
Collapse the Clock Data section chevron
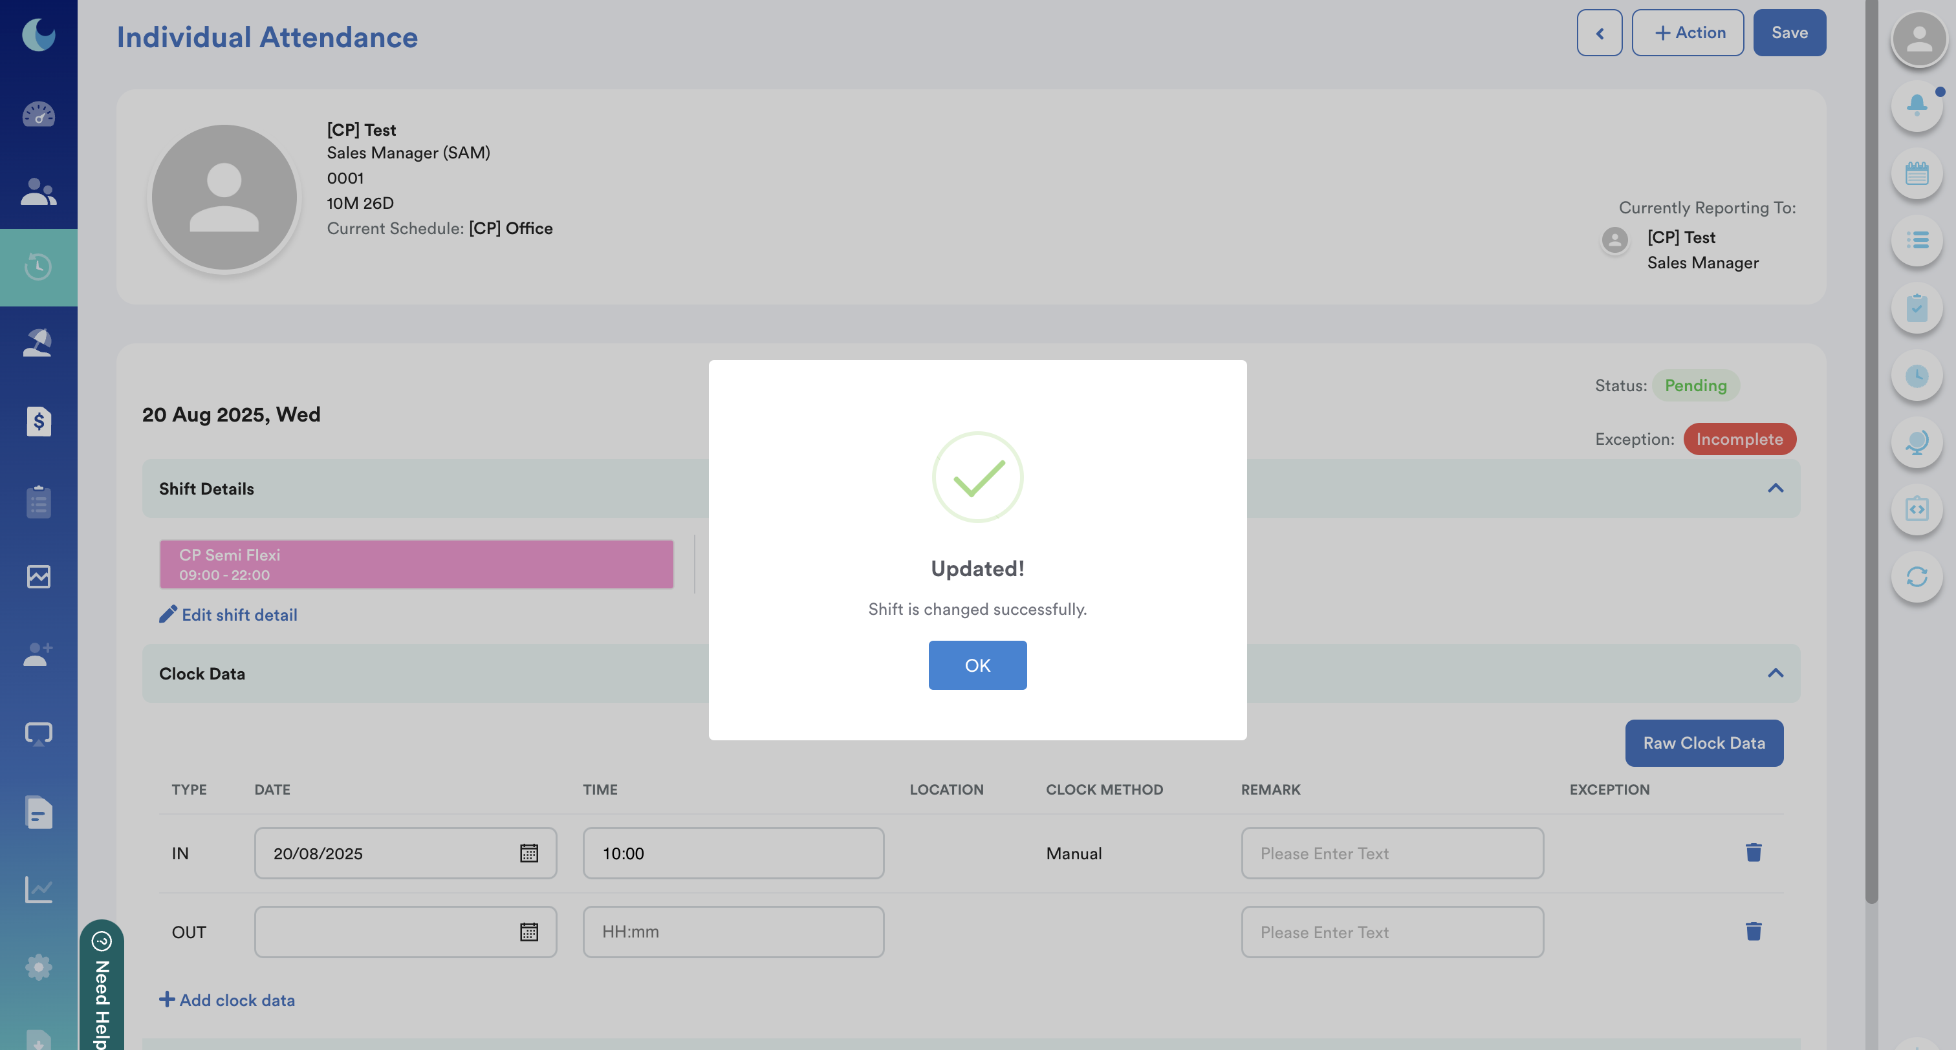tap(1774, 674)
